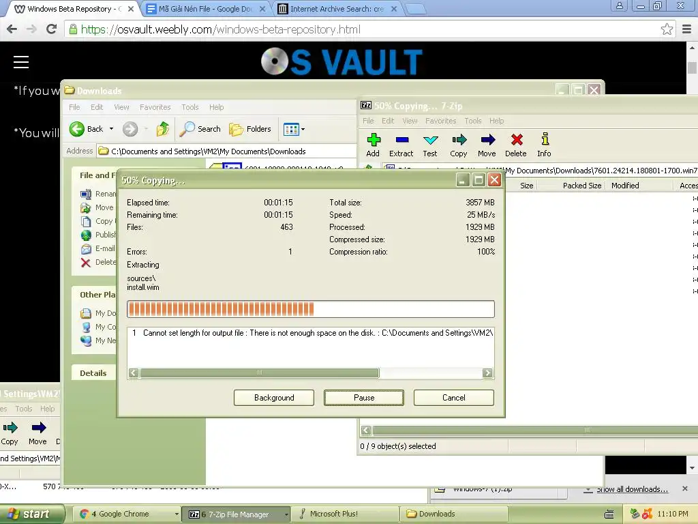Image resolution: width=698 pixels, height=524 pixels.
Task: Click Chrome reload button
Action: pyautogui.click(x=52, y=29)
